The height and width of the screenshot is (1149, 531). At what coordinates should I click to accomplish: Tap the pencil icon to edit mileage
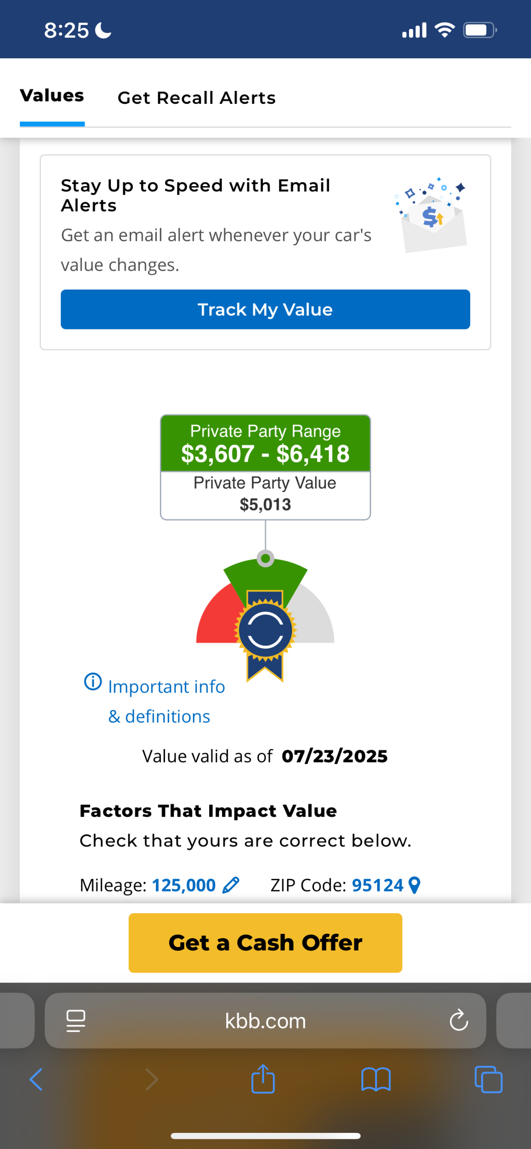231,885
